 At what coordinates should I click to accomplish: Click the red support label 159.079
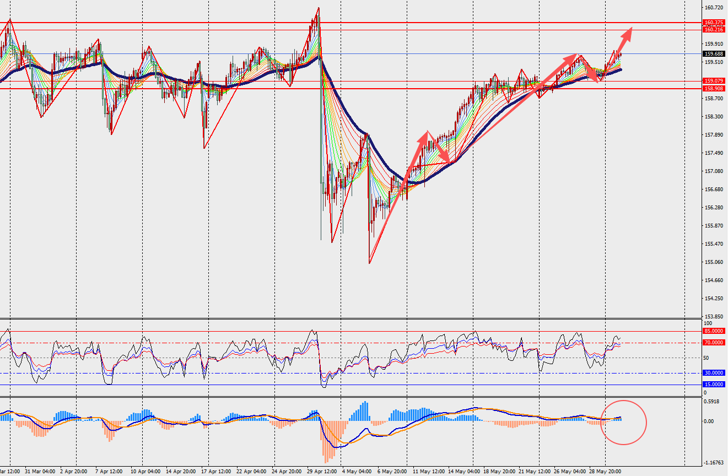pyautogui.click(x=714, y=81)
